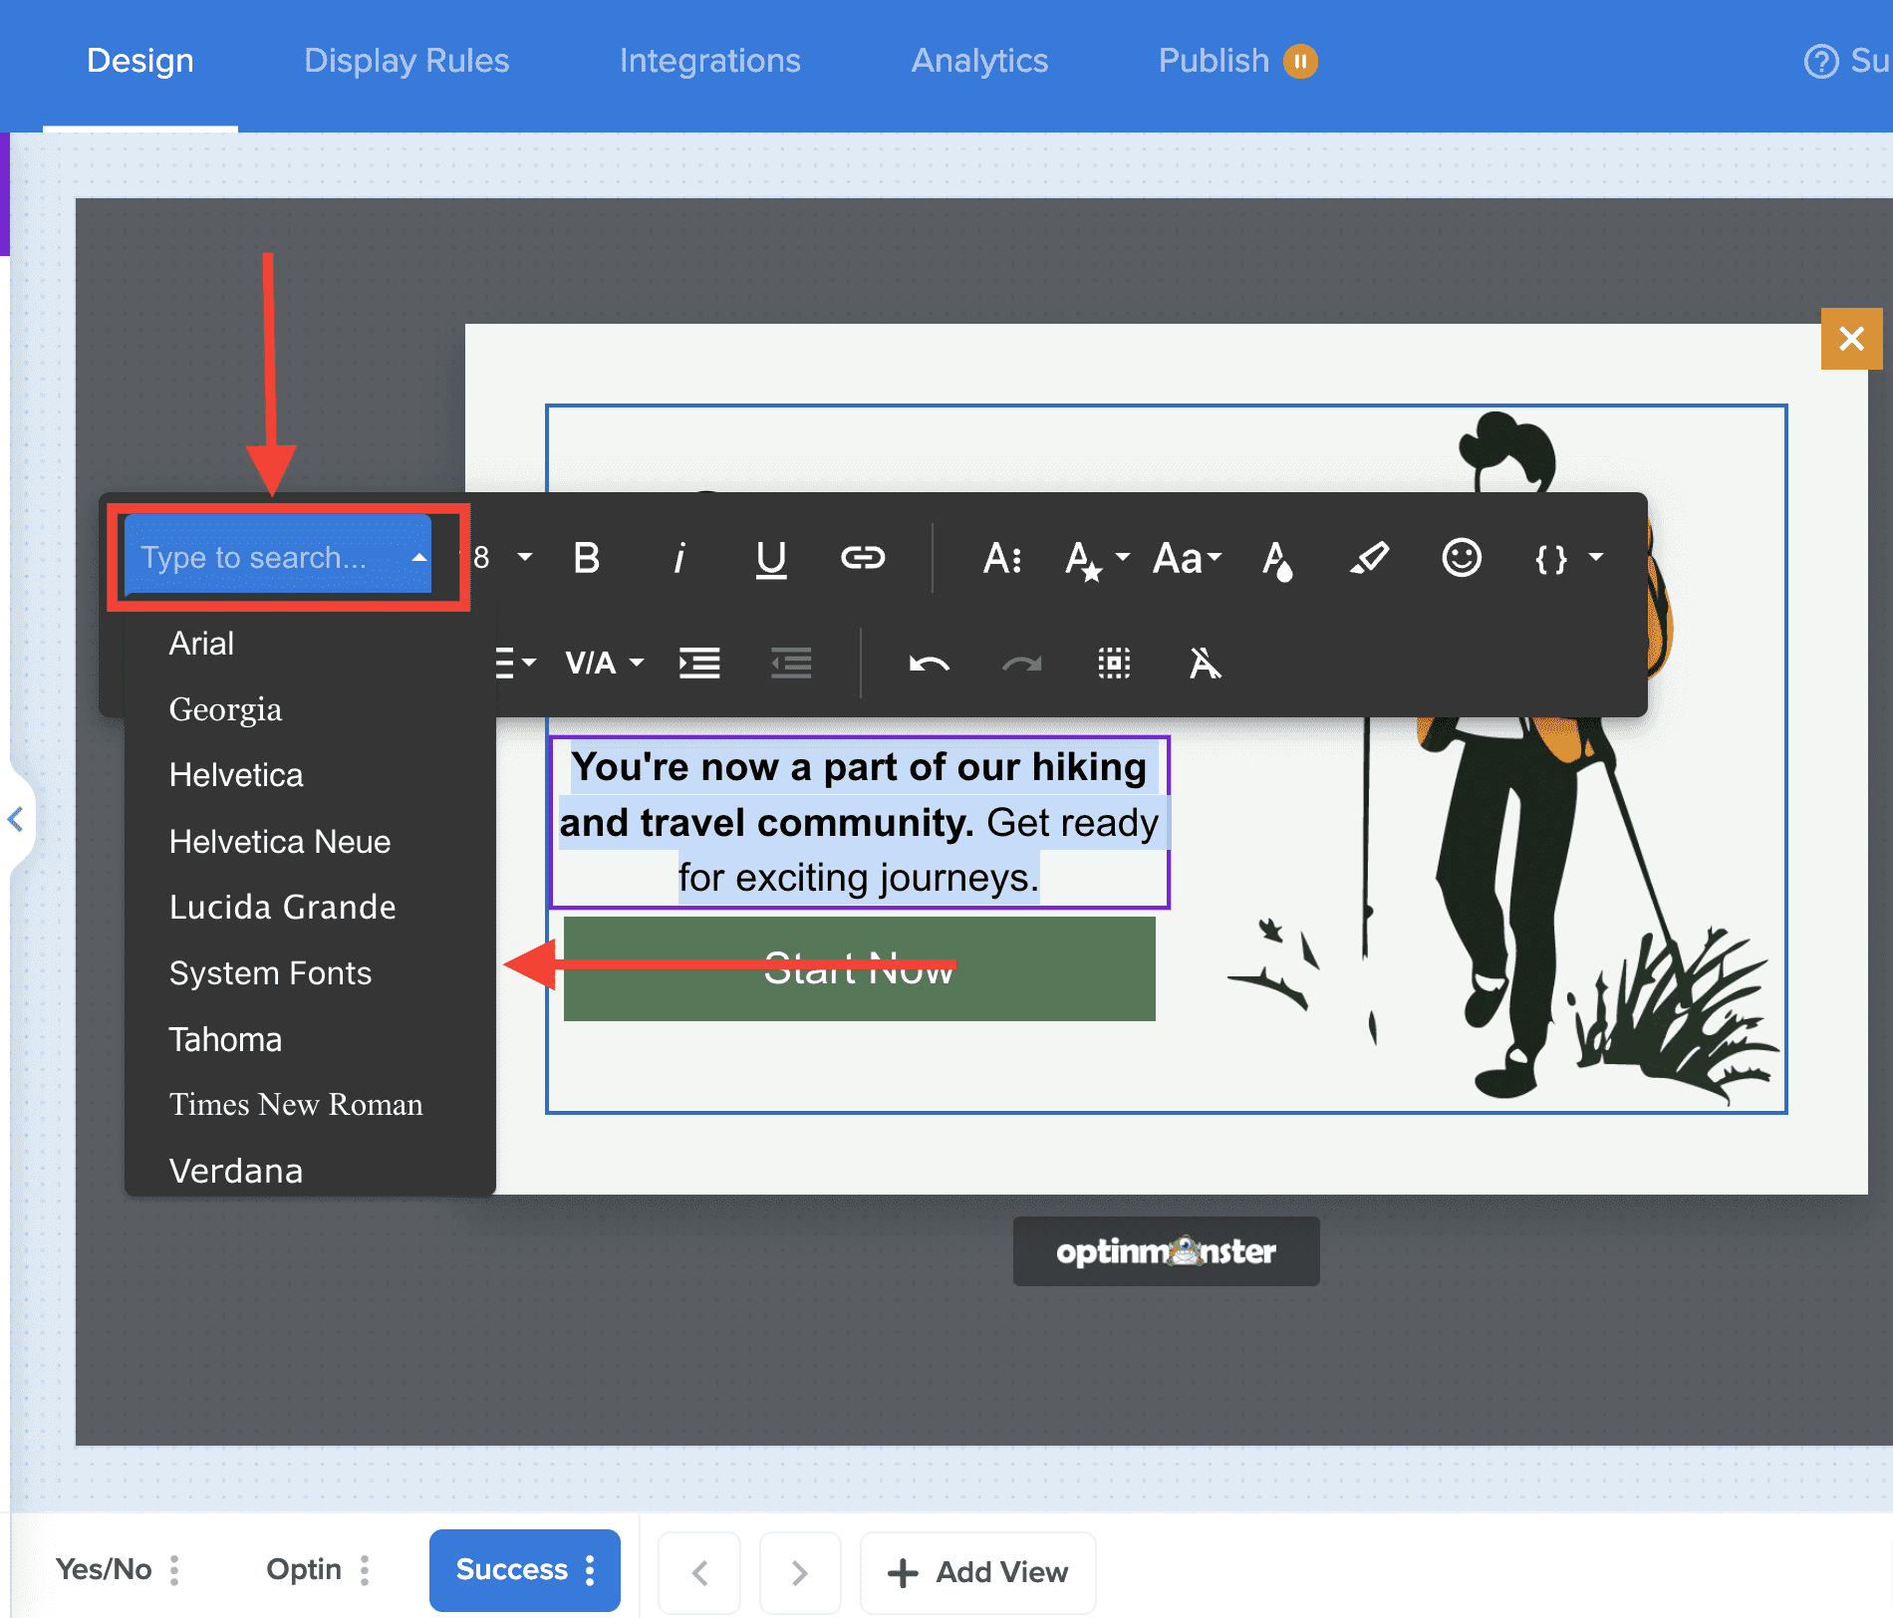Viewport: 1893px width, 1618px height.
Task: Choose Times New Roman font option
Action: 296,1105
